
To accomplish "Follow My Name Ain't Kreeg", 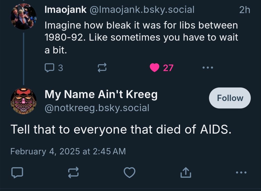I will coord(230,98).
